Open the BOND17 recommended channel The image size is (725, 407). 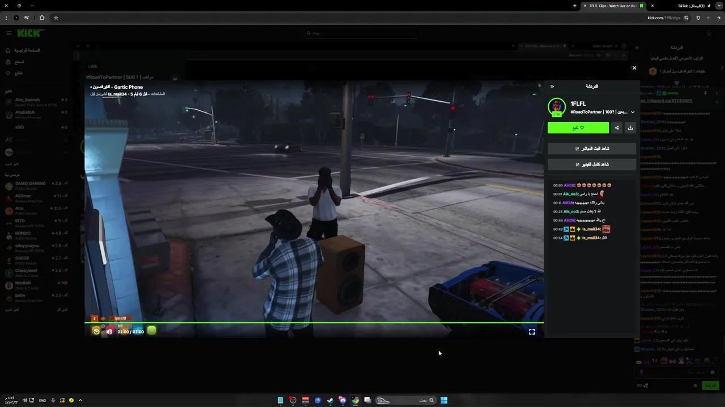(36, 235)
